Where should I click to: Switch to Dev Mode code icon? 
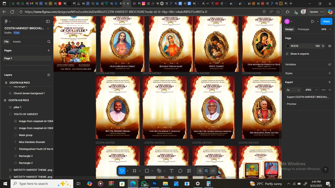click(213, 171)
